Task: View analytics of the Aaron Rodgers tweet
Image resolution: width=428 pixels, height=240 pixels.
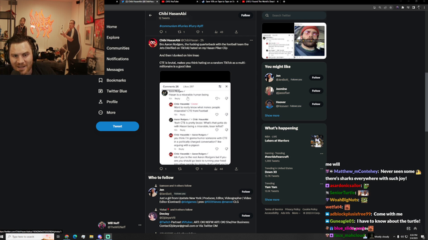Action: [x=216, y=169]
